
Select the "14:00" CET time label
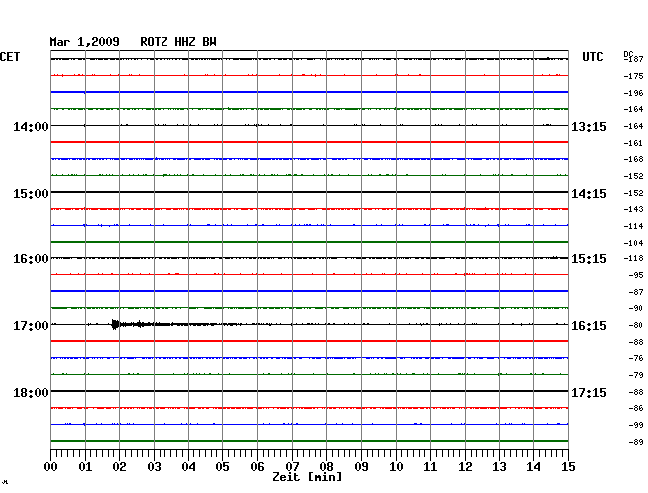31,126
